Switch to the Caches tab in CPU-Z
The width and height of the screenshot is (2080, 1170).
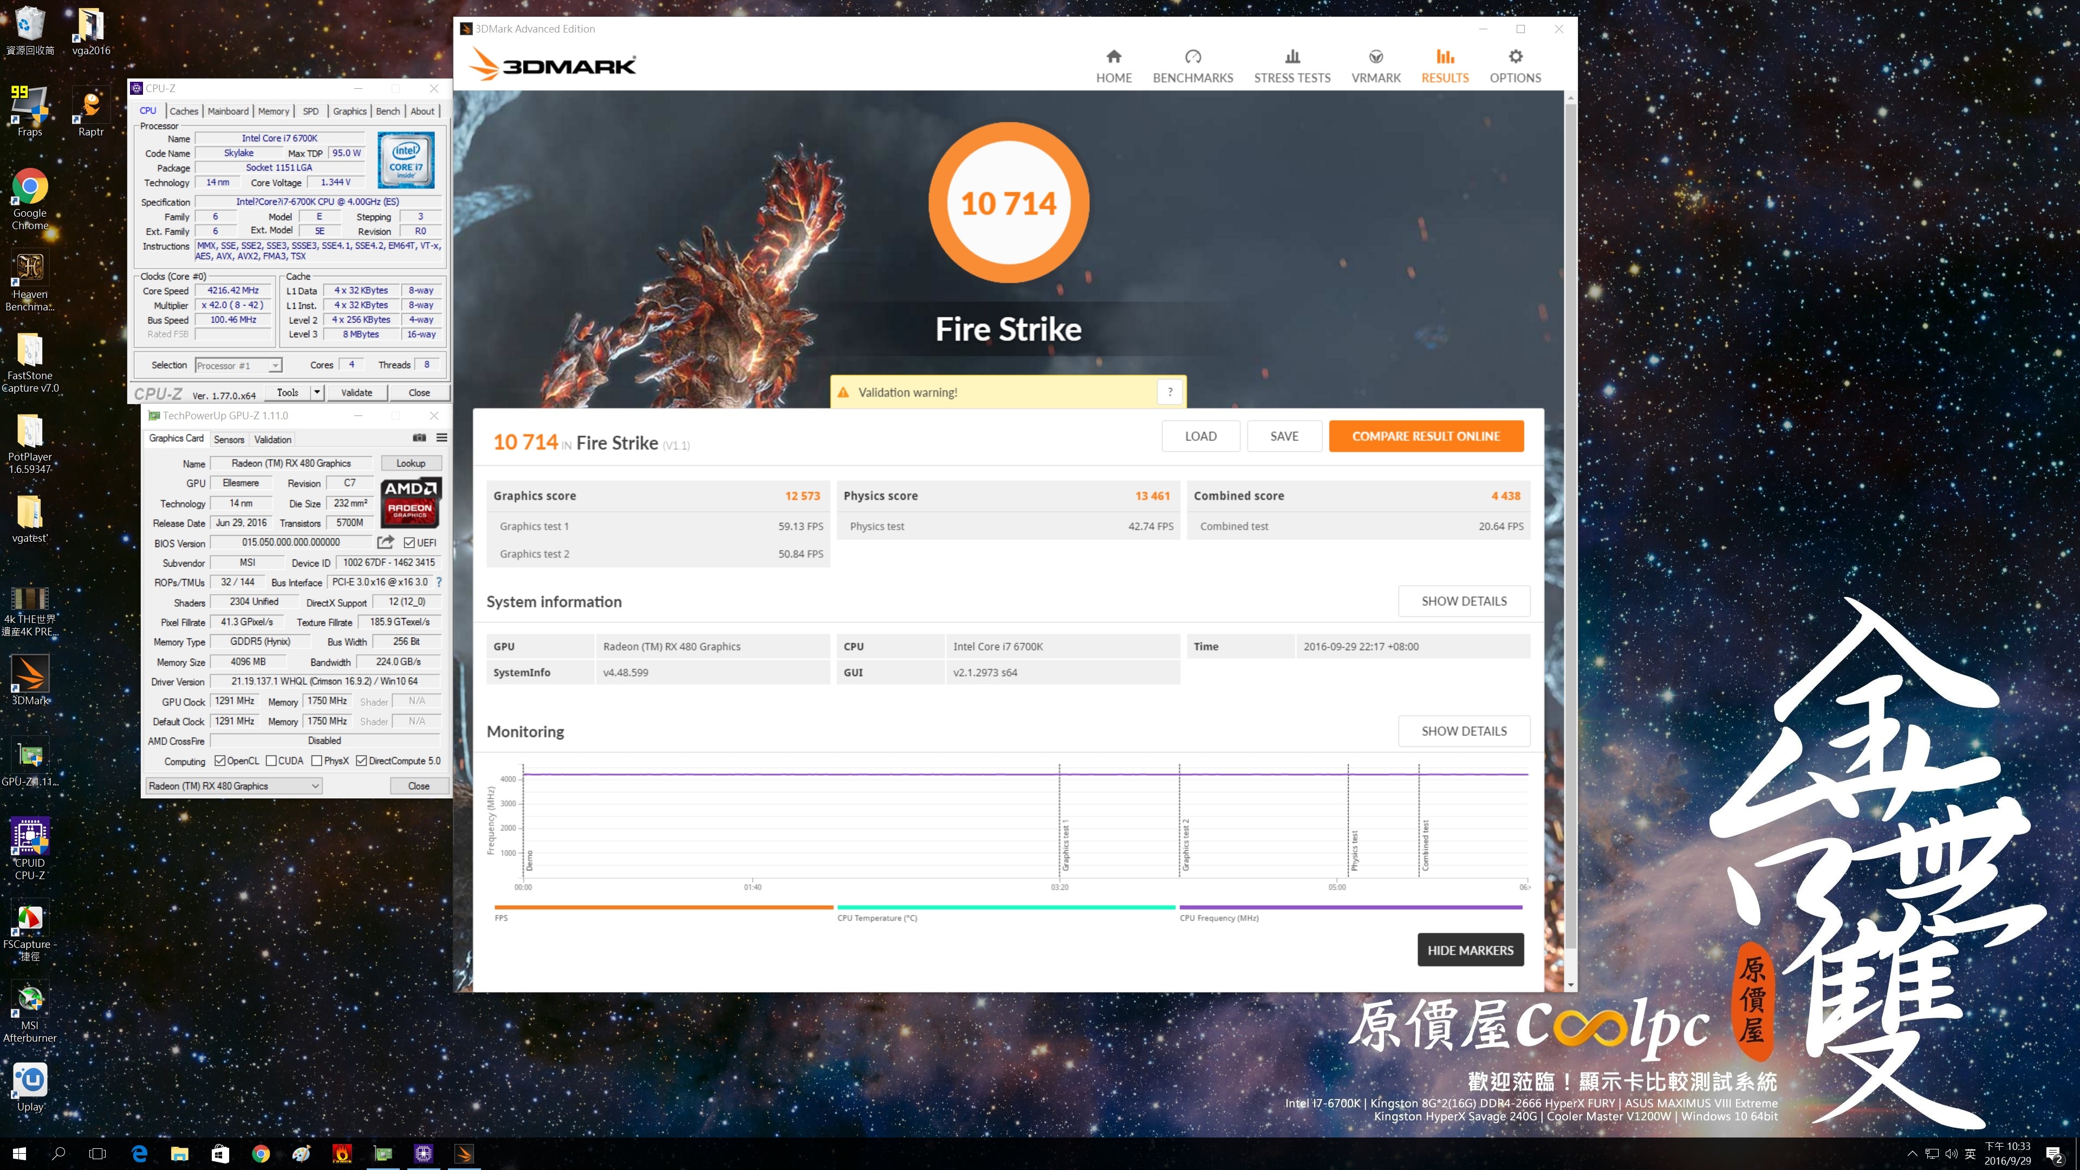point(183,112)
